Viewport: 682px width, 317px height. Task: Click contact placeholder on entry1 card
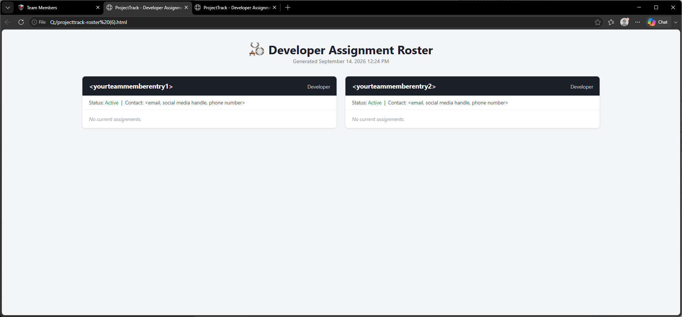[x=195, y=103]
